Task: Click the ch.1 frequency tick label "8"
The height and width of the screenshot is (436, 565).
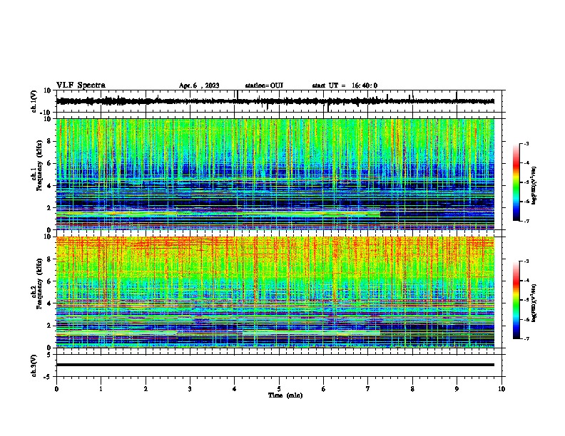Action: 49,141
